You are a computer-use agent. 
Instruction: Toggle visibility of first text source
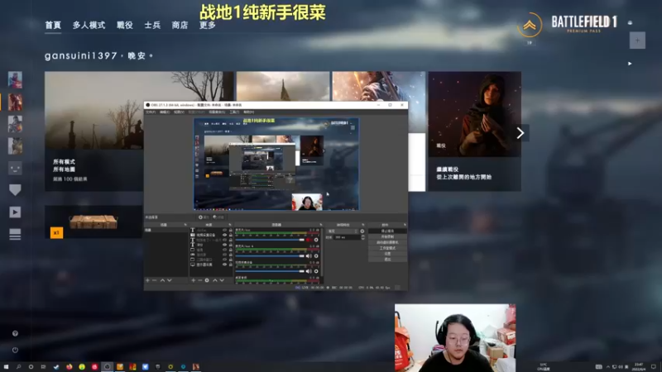tap(224, 230)
